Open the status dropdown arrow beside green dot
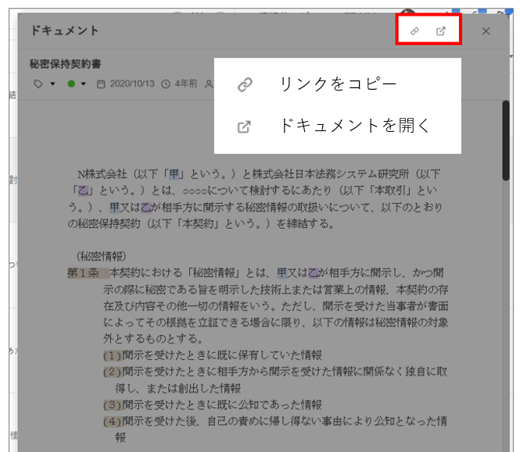The height and width of the screenshot is (452, 520). pyautogui.click(x=84, y=84)
